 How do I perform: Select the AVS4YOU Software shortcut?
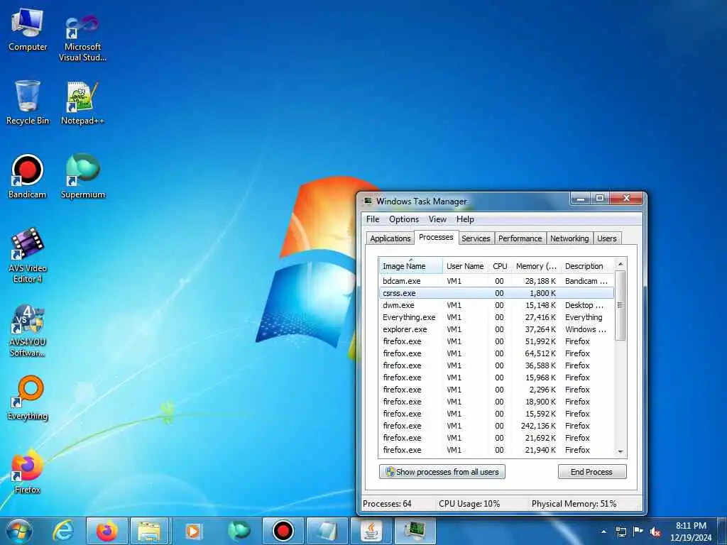click(28, 330)
